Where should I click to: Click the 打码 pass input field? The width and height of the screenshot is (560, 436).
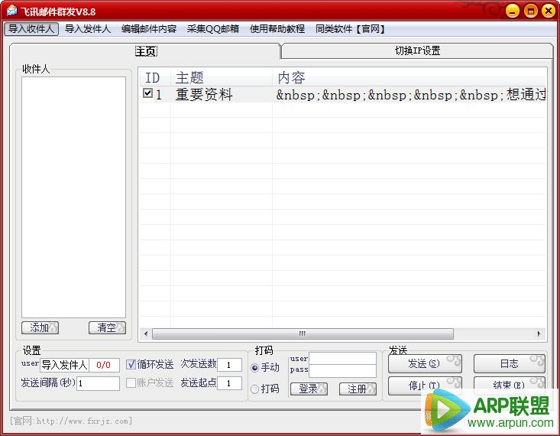342,371
